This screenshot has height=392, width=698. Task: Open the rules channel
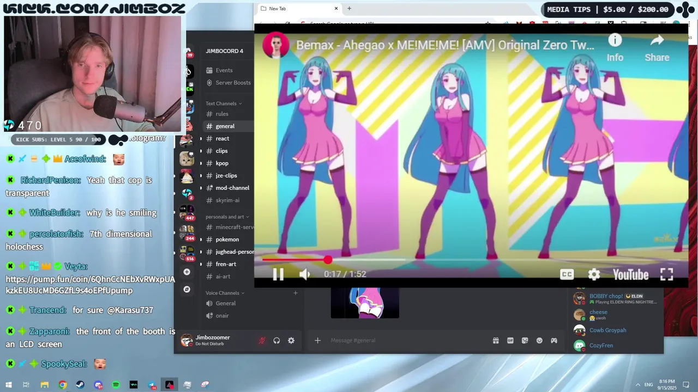[222, 114]
